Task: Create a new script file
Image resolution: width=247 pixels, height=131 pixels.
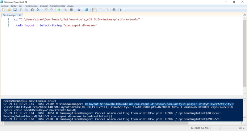Action: pyautogui.click(x=3, y=10)
